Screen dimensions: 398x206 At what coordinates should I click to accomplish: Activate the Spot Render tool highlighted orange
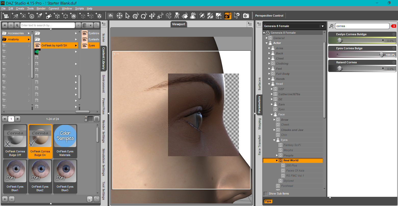[x=228, y=16]
